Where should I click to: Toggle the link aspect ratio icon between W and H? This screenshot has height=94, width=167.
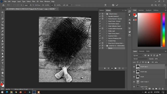[52, 5]
